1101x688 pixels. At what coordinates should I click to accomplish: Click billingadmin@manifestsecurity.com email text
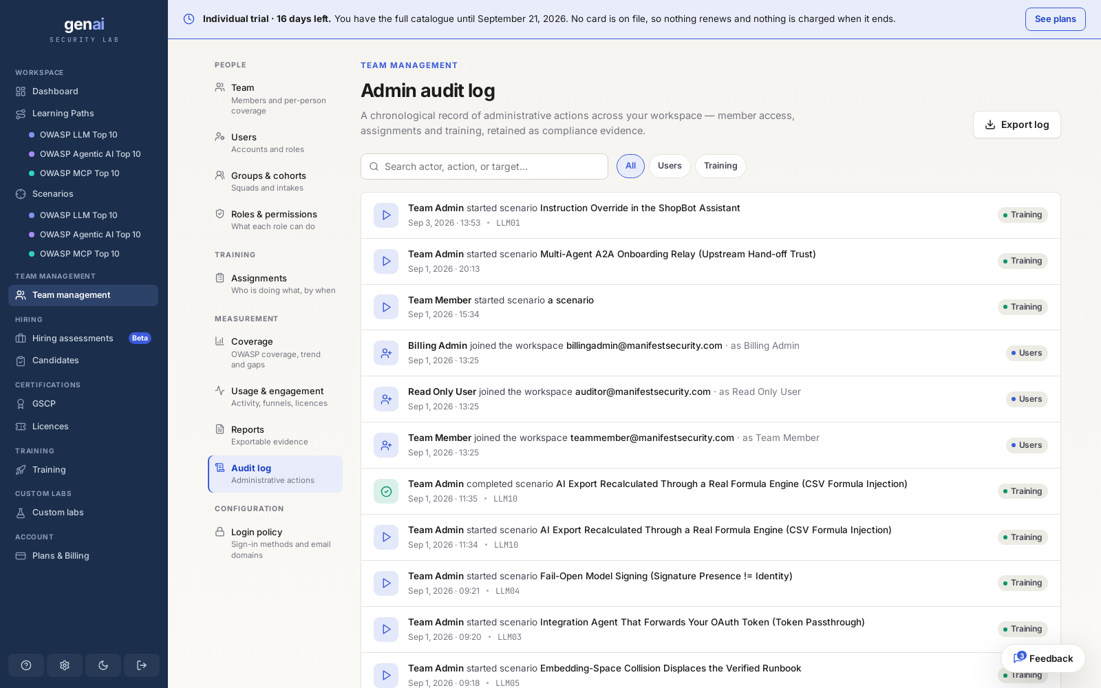644,345
